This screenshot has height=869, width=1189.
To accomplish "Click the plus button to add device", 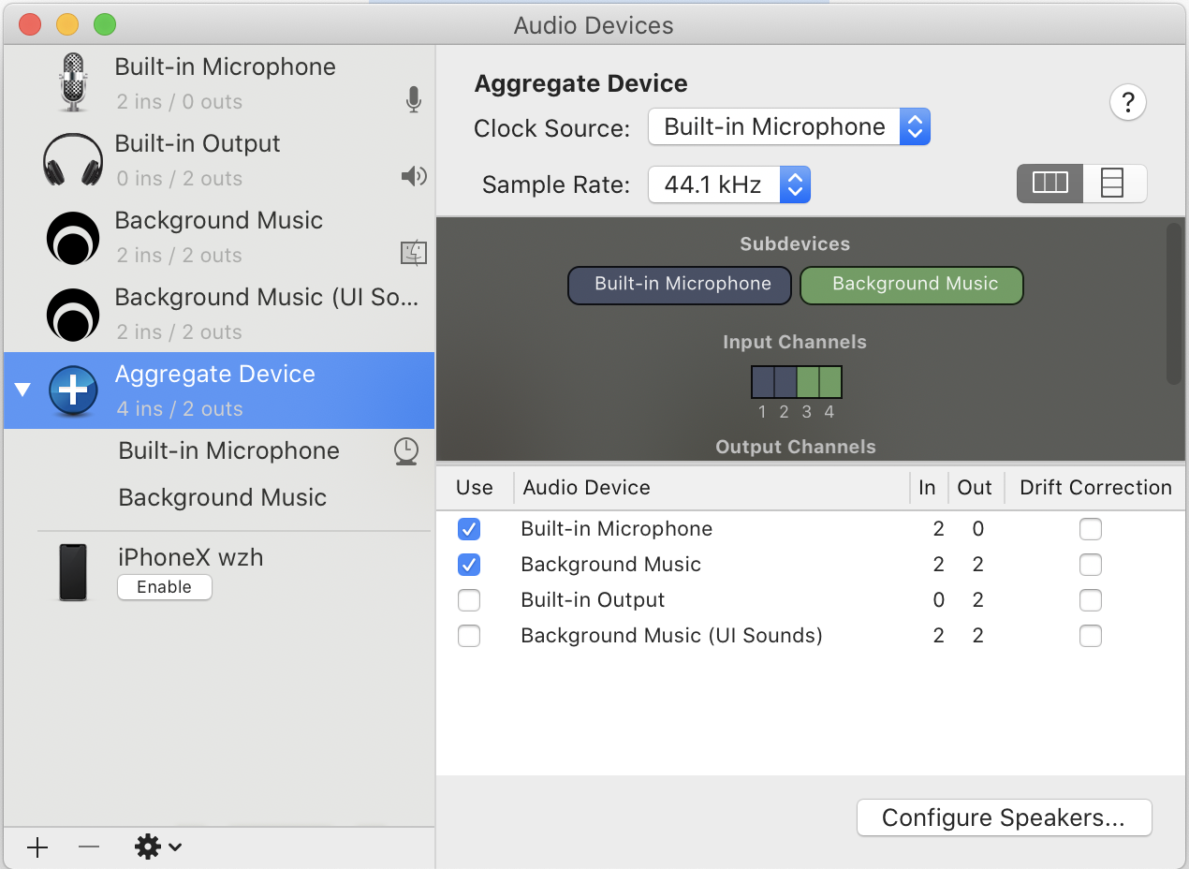I will pyautogui.click(x=37, y=847).
